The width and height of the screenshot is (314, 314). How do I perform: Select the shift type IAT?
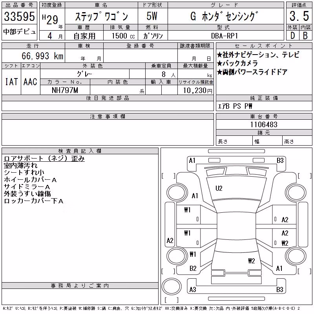pos(11,82)
